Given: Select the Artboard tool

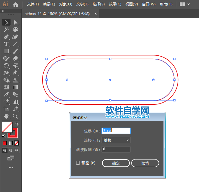Looking at the screenshot, I should tap(6, 109).
